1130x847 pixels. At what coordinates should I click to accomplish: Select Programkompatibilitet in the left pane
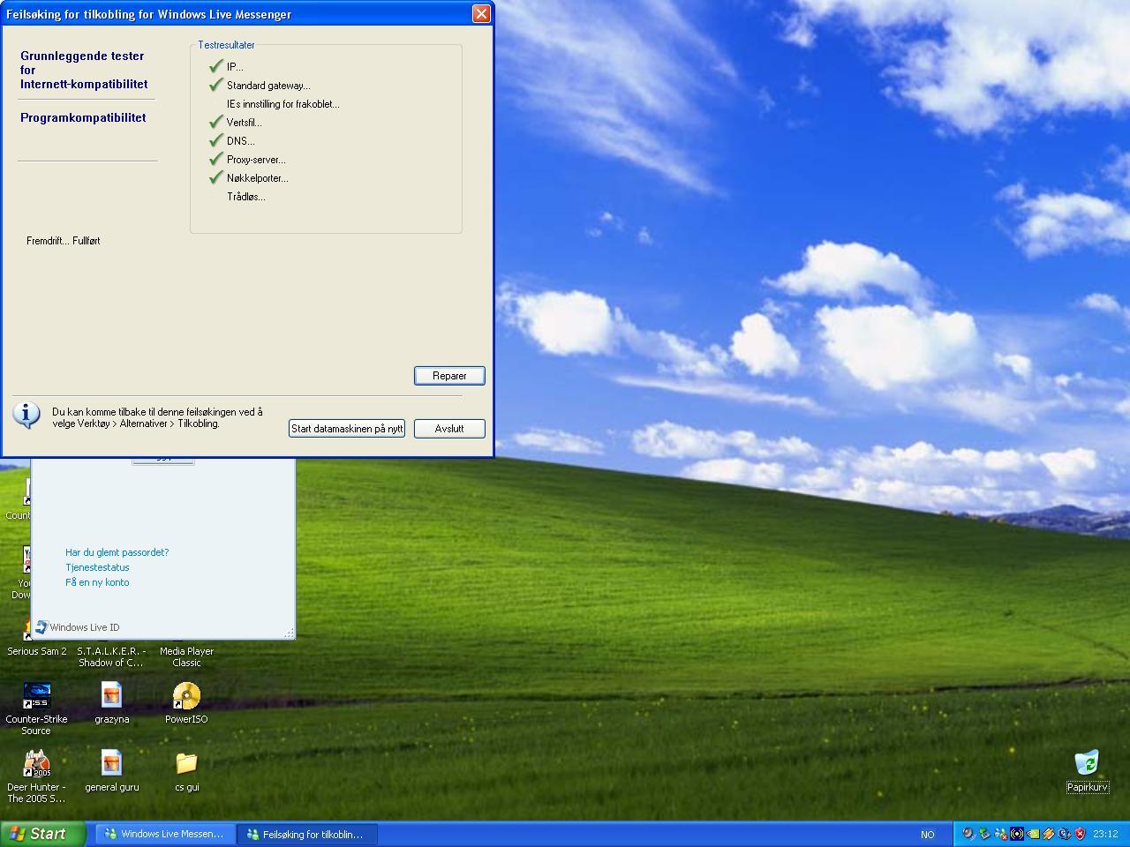pyautogui.click(x=83, y=117)
